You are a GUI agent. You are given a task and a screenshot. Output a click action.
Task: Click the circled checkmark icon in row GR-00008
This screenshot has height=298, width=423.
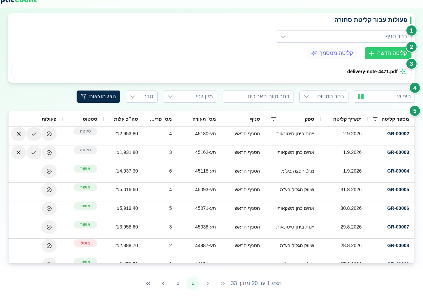(49, 246)
